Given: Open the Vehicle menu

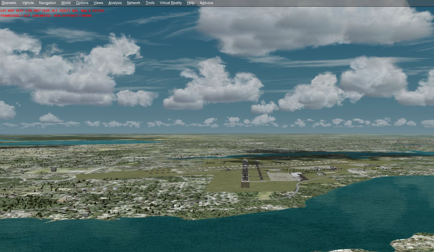Looking at the screenshot, I should pyautogui.click(x=28, y=3).
